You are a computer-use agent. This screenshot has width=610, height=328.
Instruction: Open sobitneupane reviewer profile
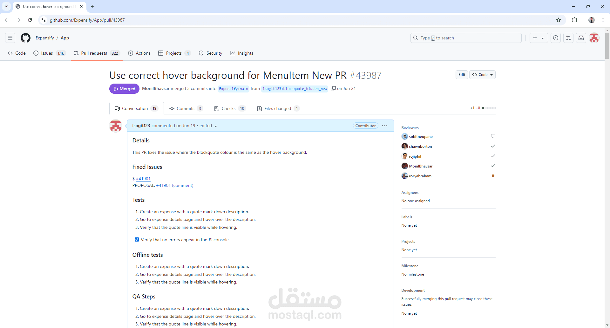pyautogui.click(x=421, y=136)
